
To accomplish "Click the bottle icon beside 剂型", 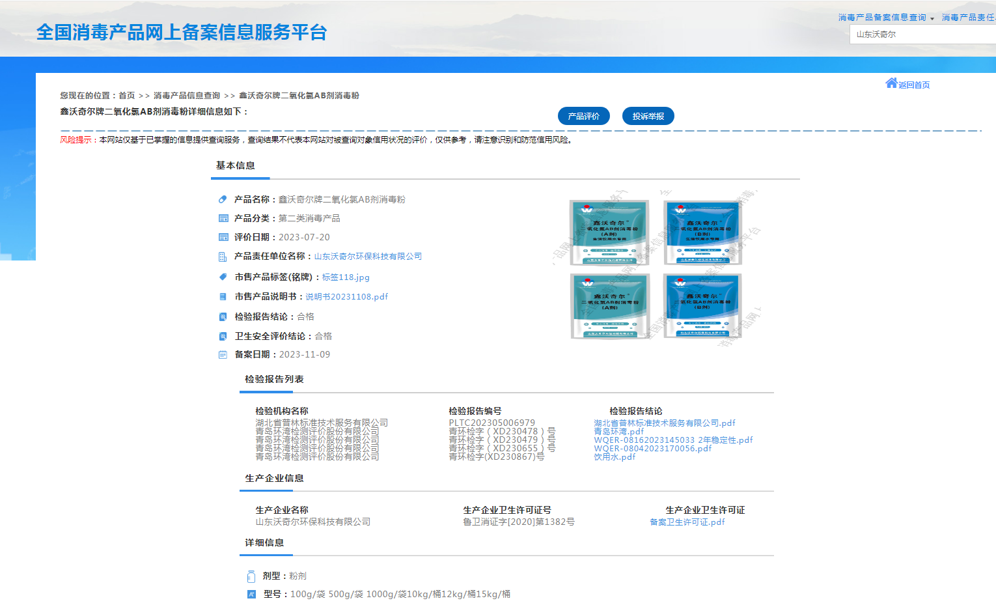I will 251,576.
